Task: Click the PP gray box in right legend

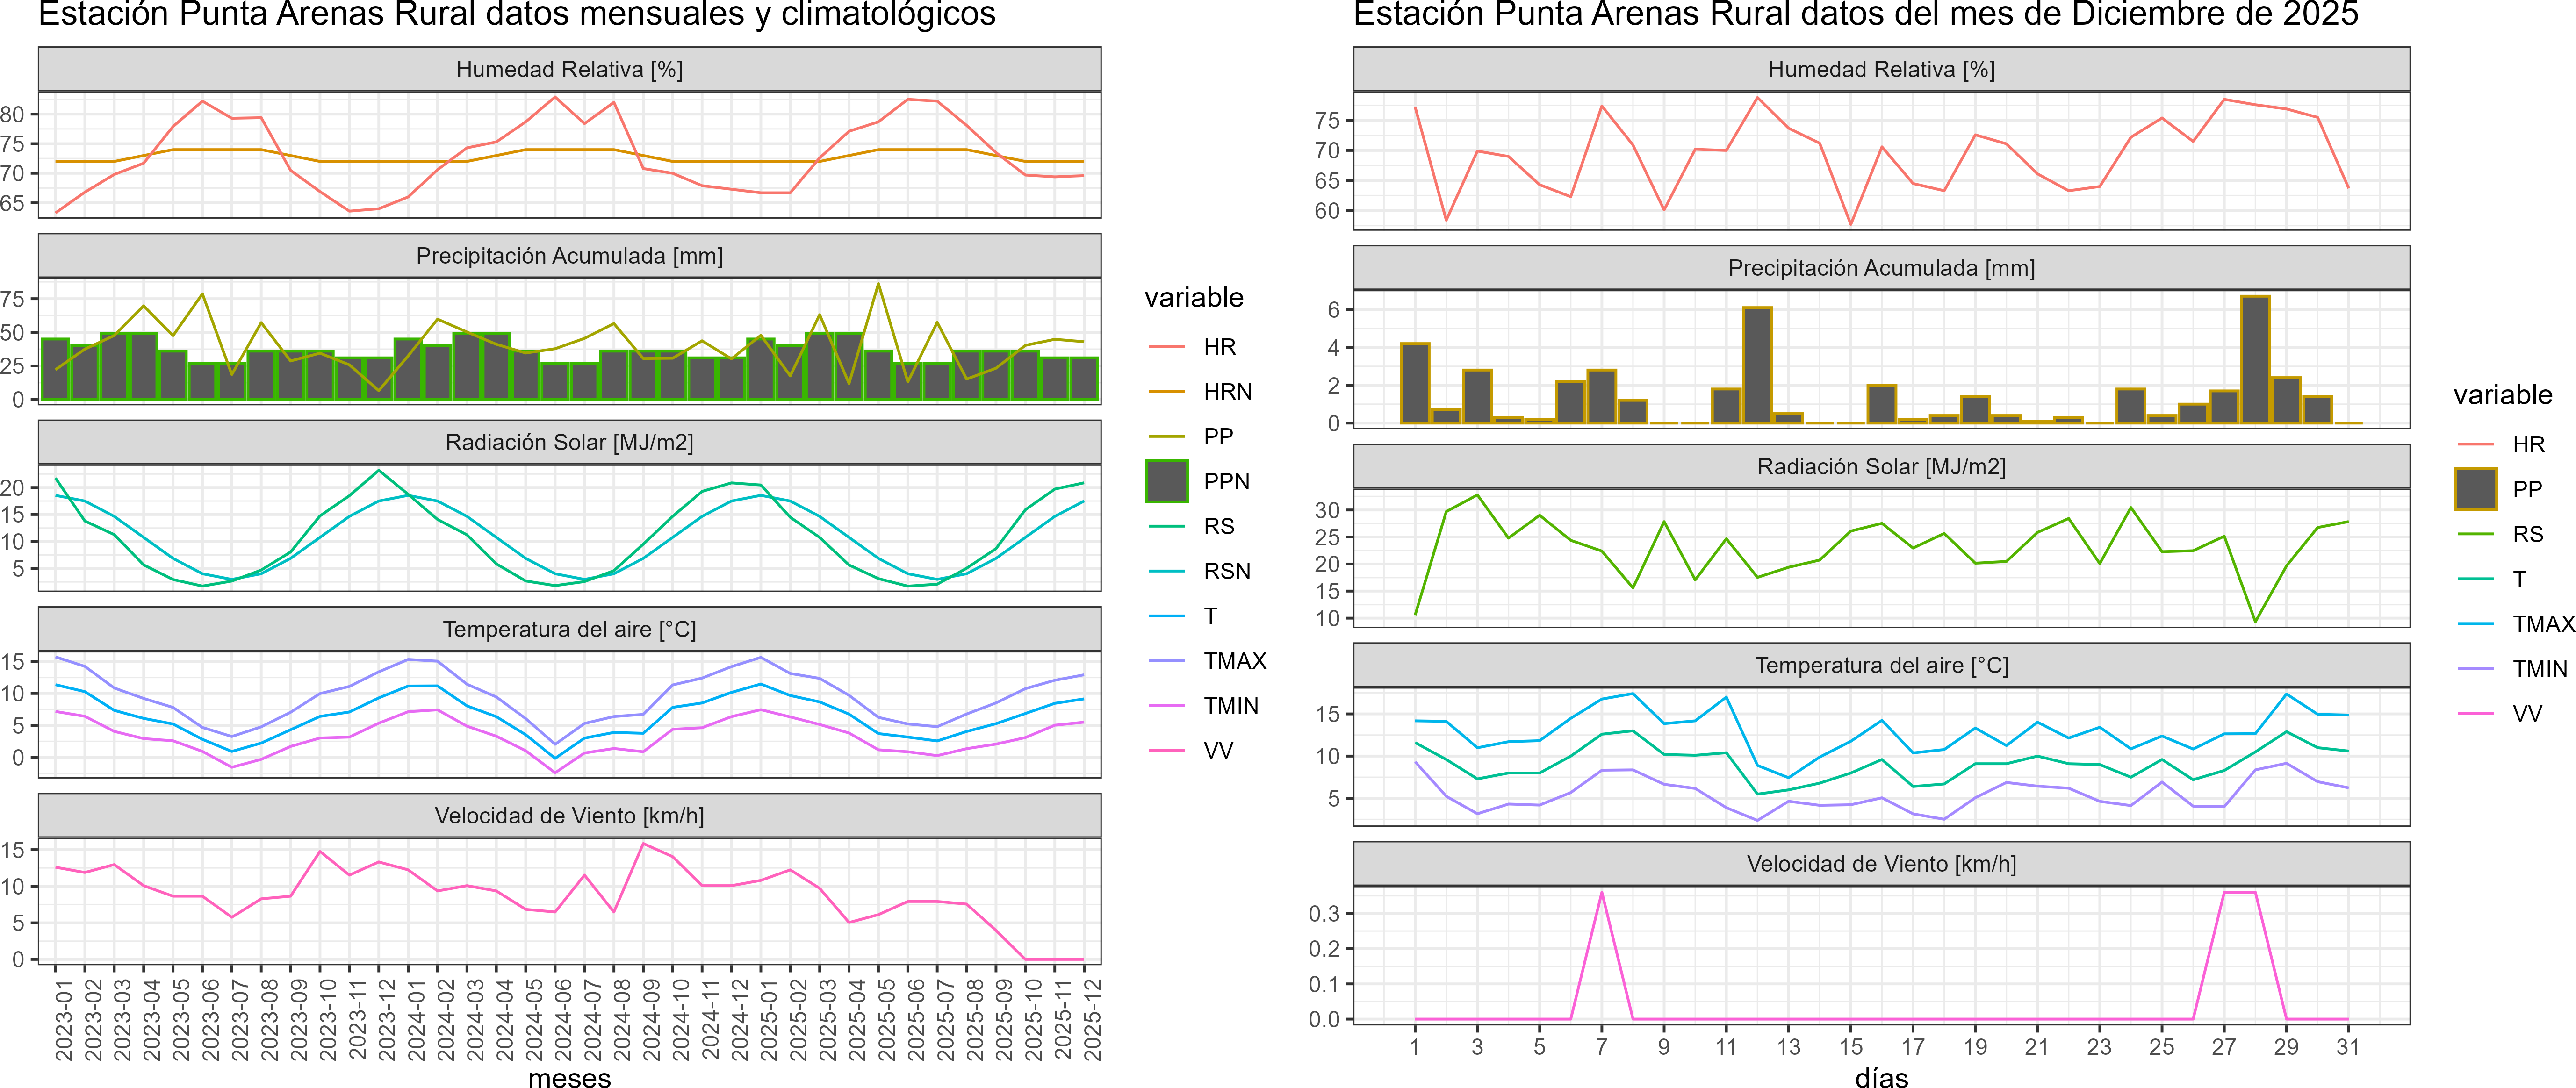Action: pos(2475,489)
